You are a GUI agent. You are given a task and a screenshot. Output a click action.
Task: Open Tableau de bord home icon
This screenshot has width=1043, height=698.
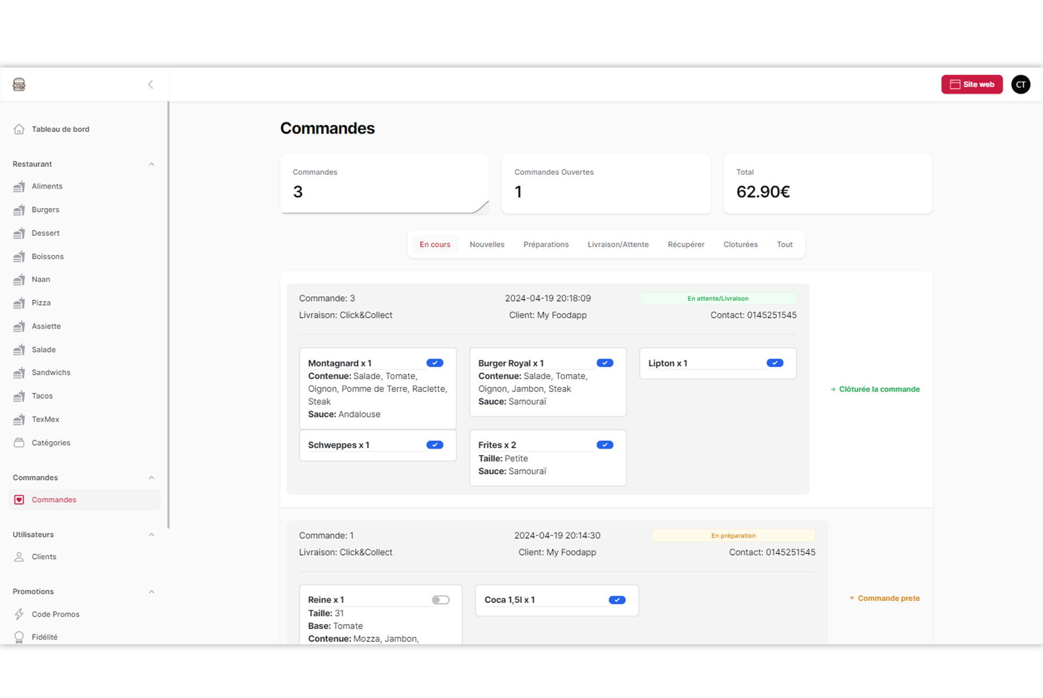point(19,129)
